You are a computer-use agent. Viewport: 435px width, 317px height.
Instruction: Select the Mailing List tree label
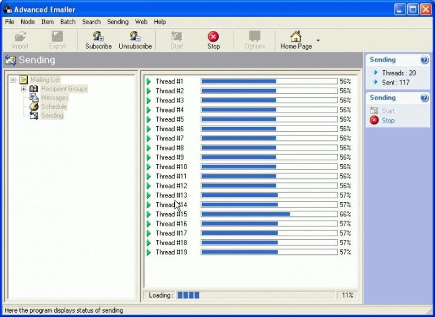pyautogui.click(x=45, y=80)
